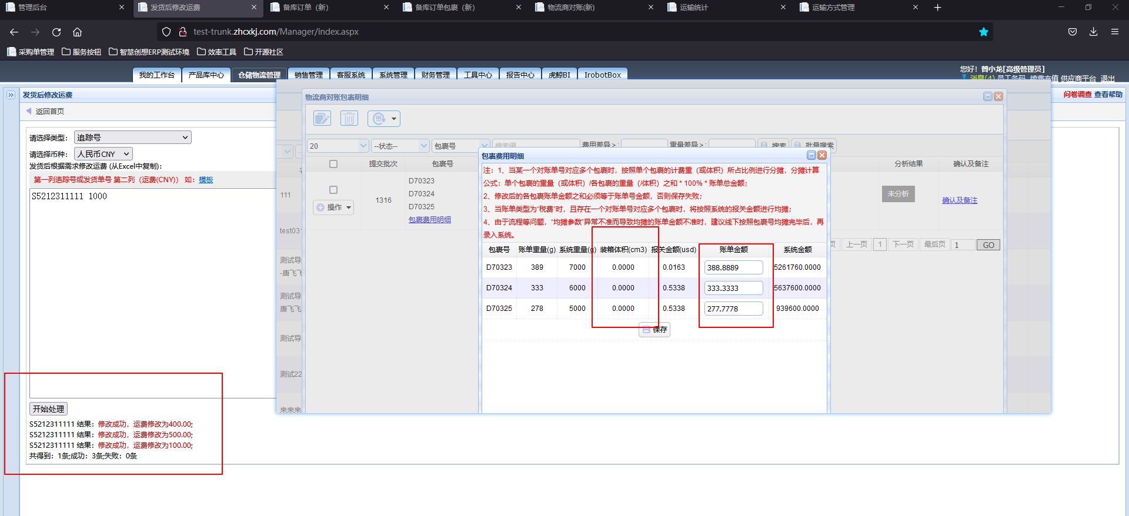Open the page size dropdown showing 20
The height and width of the screenshot is (516, 1129).
[x=338, y=146]
